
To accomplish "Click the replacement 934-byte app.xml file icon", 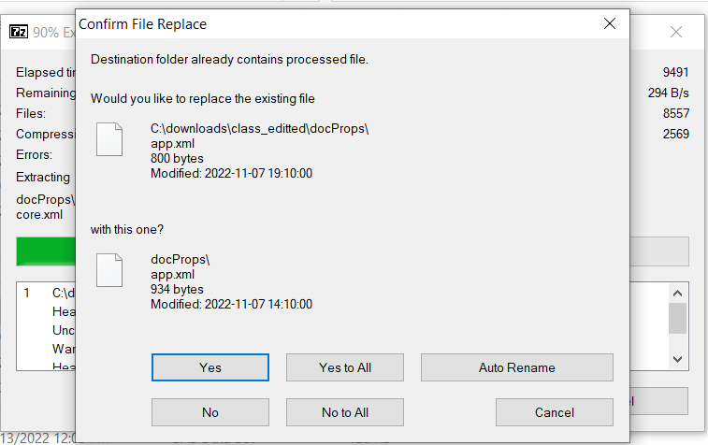I will click(x=110, y=270).
